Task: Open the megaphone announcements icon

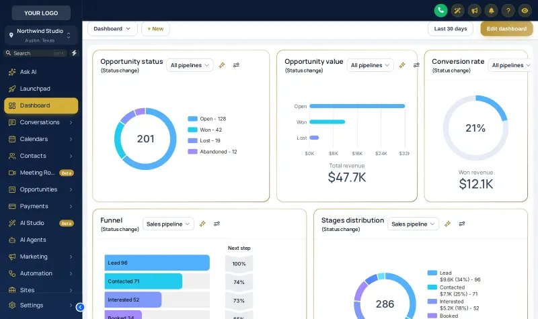Action: click(x=475, y=11)
